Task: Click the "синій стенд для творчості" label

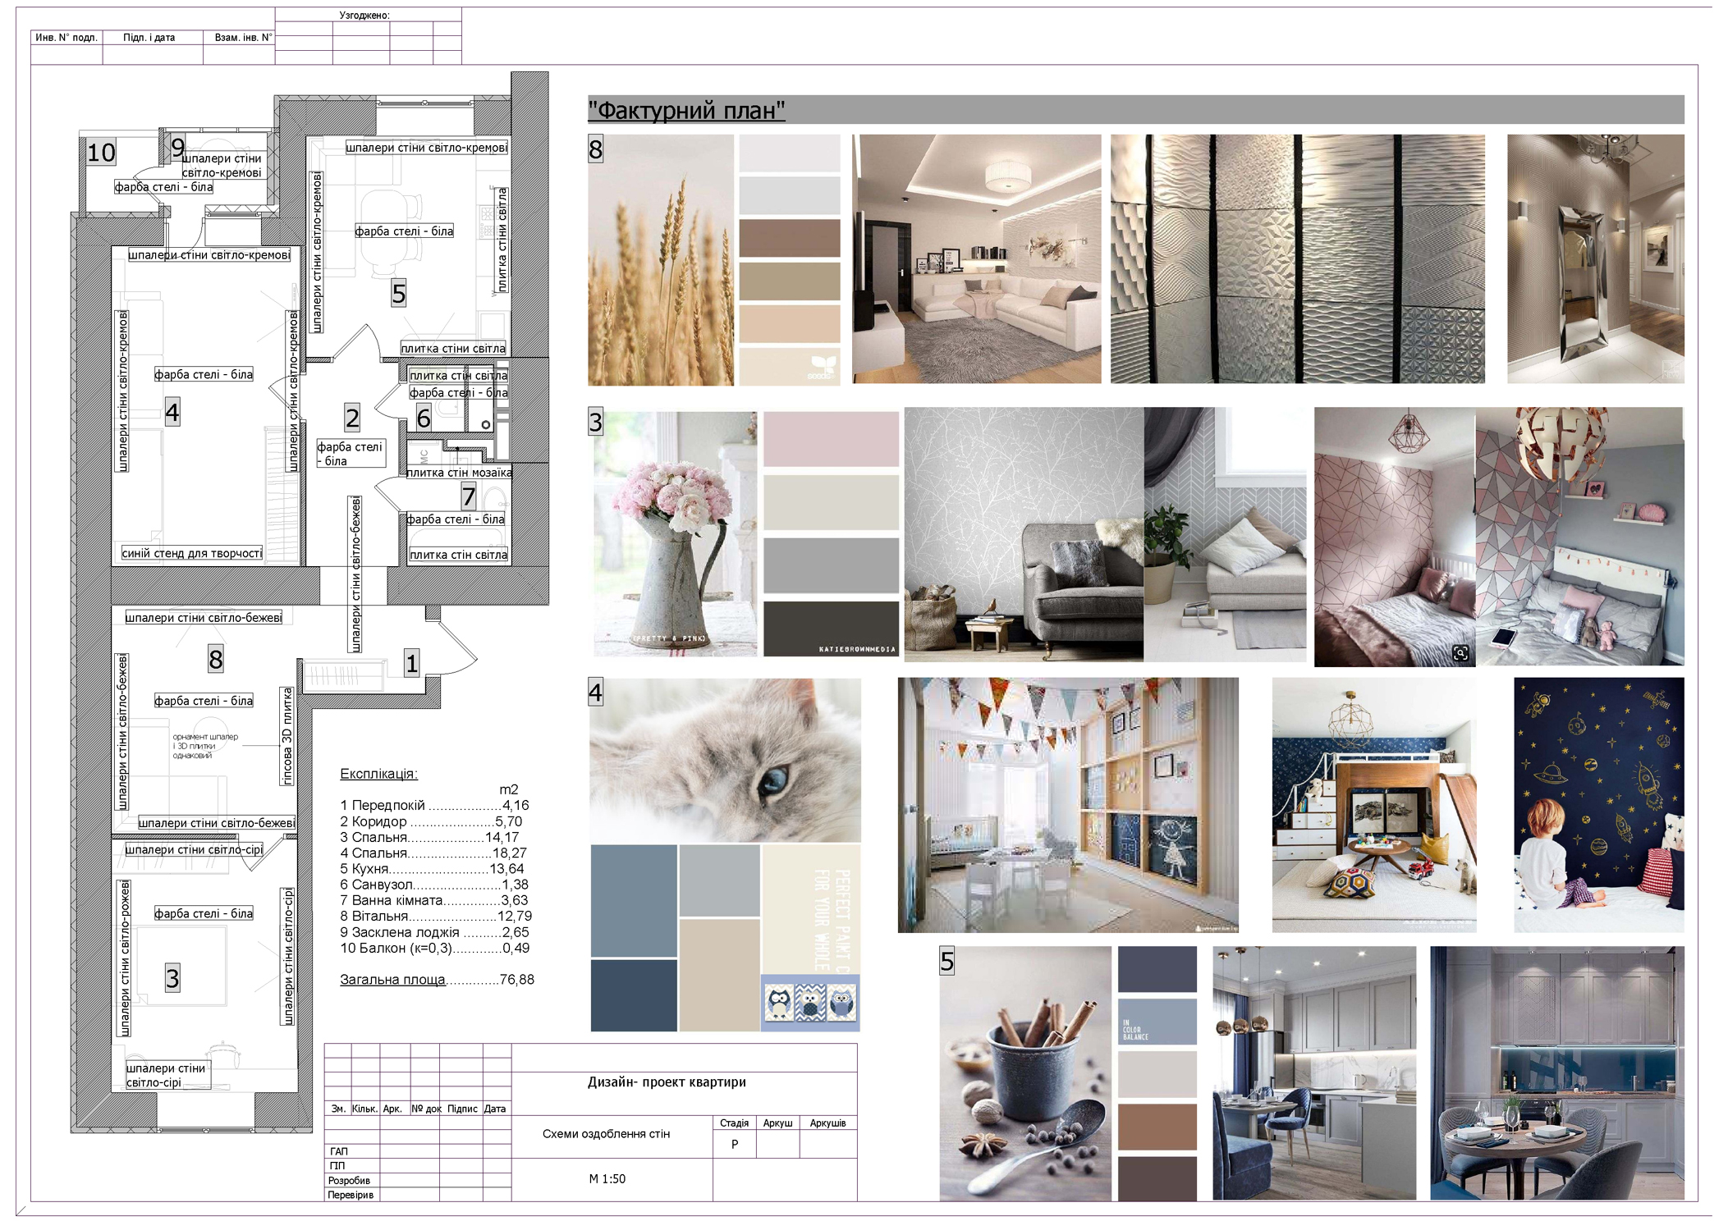Action: (192, 553)
